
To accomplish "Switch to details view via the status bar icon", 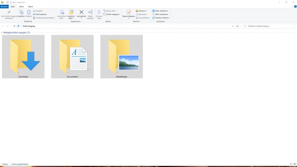I will coord(291,164).
